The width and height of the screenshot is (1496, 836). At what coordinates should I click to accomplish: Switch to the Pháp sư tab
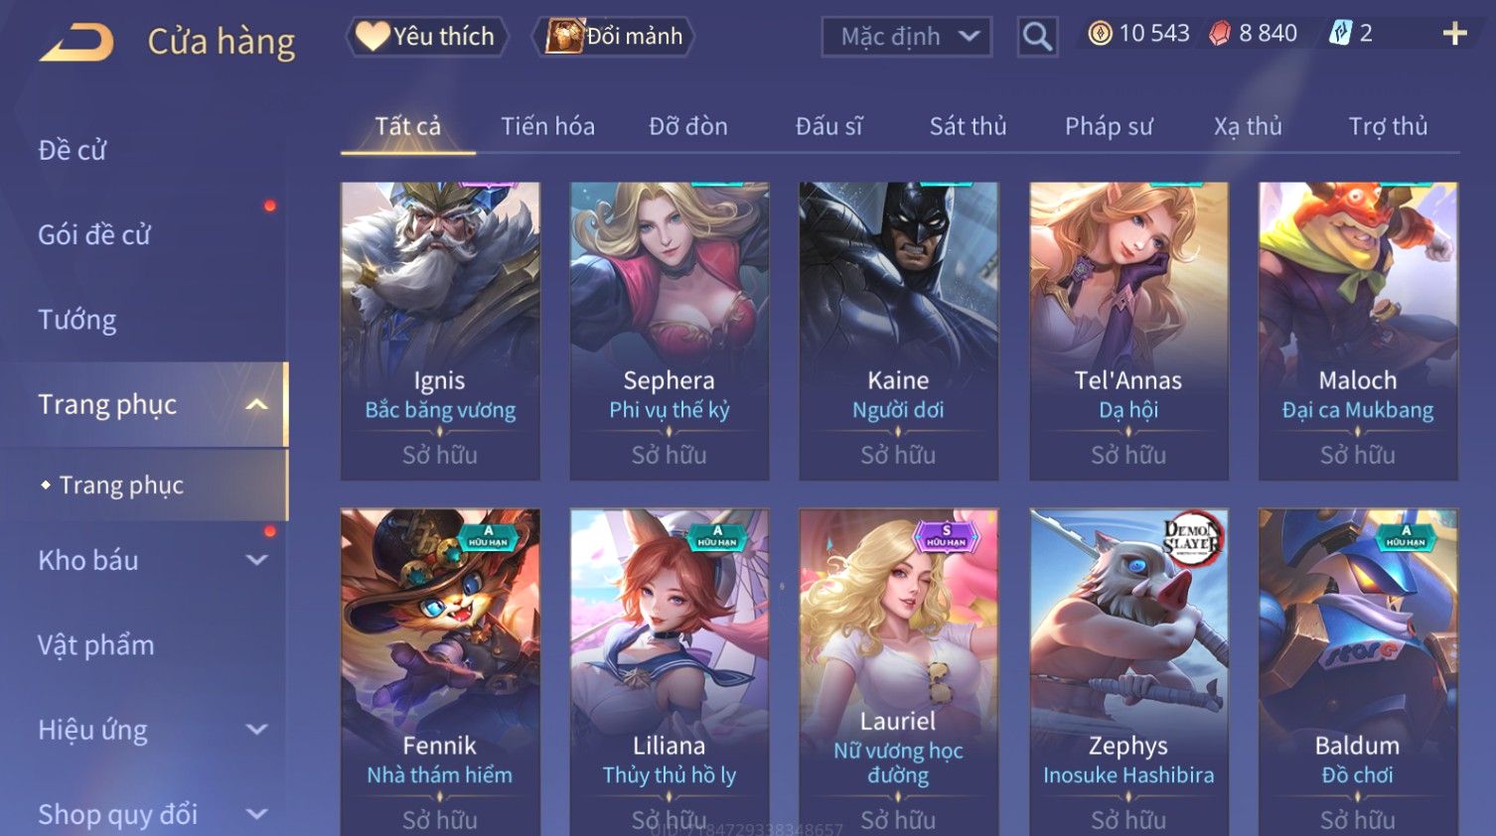click(x=1109, y=126)
